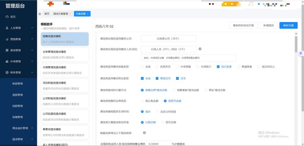Image resolution: width=304 pixels, height=146 pixels.
Task: Open 回款管理 in the sidebar
Action: coord(17,106)
